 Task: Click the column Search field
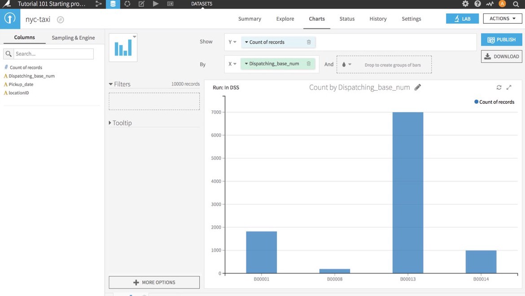click(x=53, y=54)
